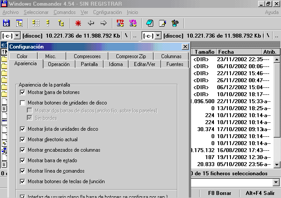Uncheck Mostrar barra de estado
The image size is (281, 198).
pos(22,160)
